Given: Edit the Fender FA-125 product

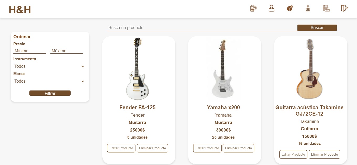Looking at the screenshot, I should (x=121, y=148).
